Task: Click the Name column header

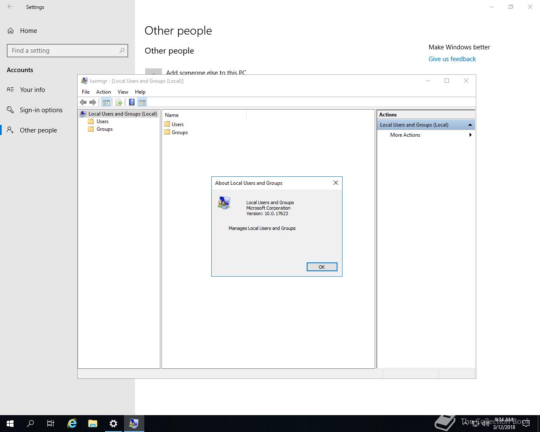Action: (204, 115)
